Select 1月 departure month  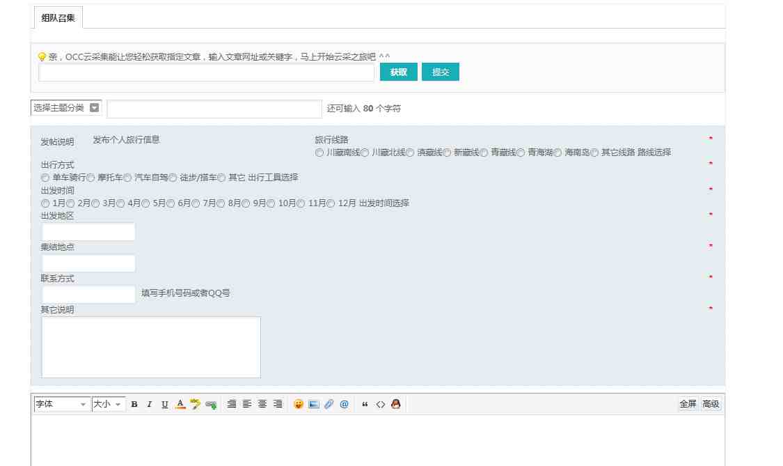45,203
